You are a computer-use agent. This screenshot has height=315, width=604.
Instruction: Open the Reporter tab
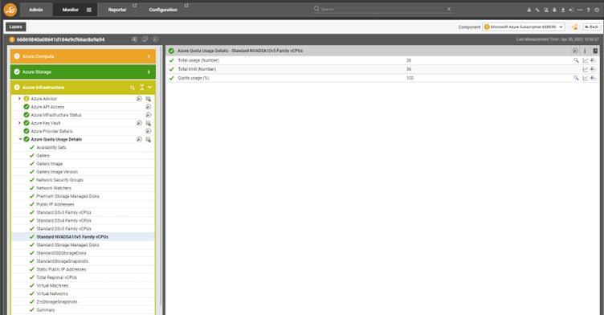(x=117, y=10)
